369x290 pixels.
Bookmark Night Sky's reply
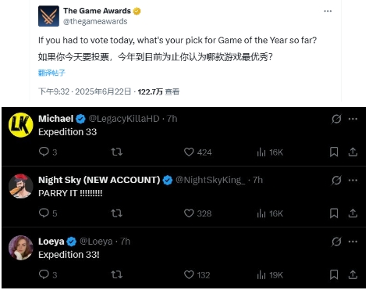(x=334, y=213)
